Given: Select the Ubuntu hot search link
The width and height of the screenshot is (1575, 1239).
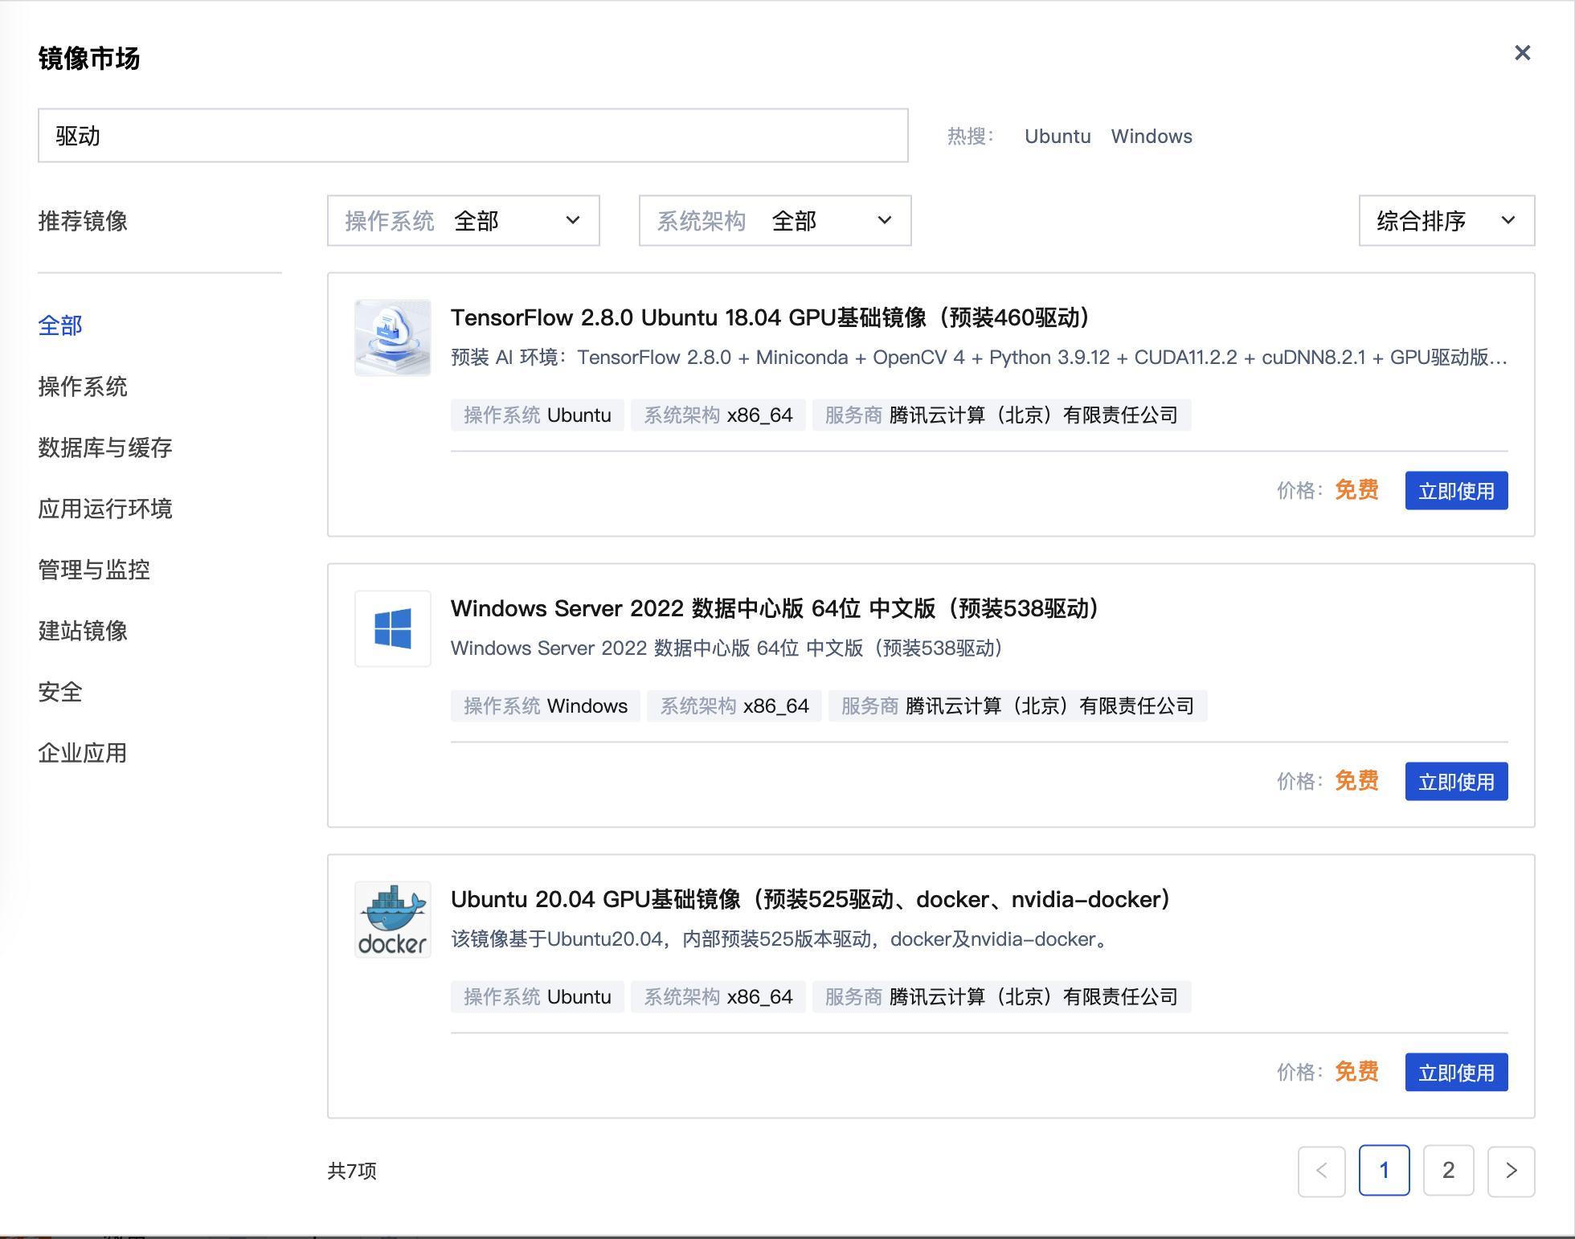Looking at the screenshot, I should 1057,137.
